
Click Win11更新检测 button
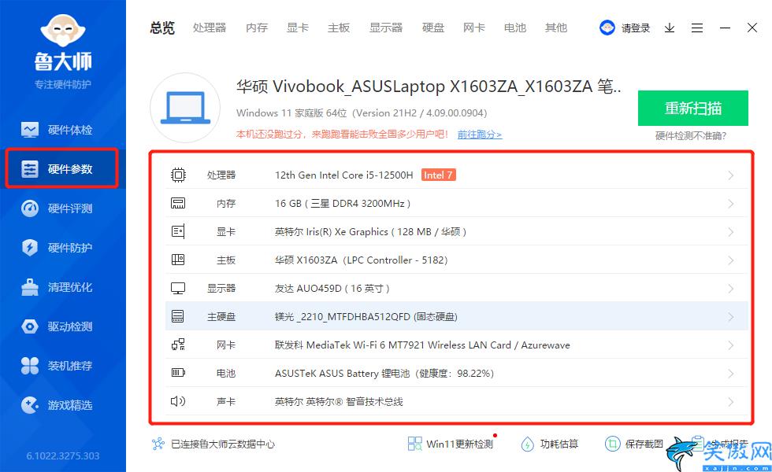[x=451, y=444]
